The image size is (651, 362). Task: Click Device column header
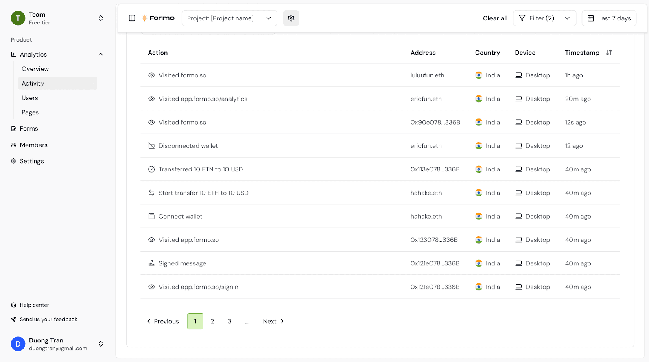pos(525,53)
